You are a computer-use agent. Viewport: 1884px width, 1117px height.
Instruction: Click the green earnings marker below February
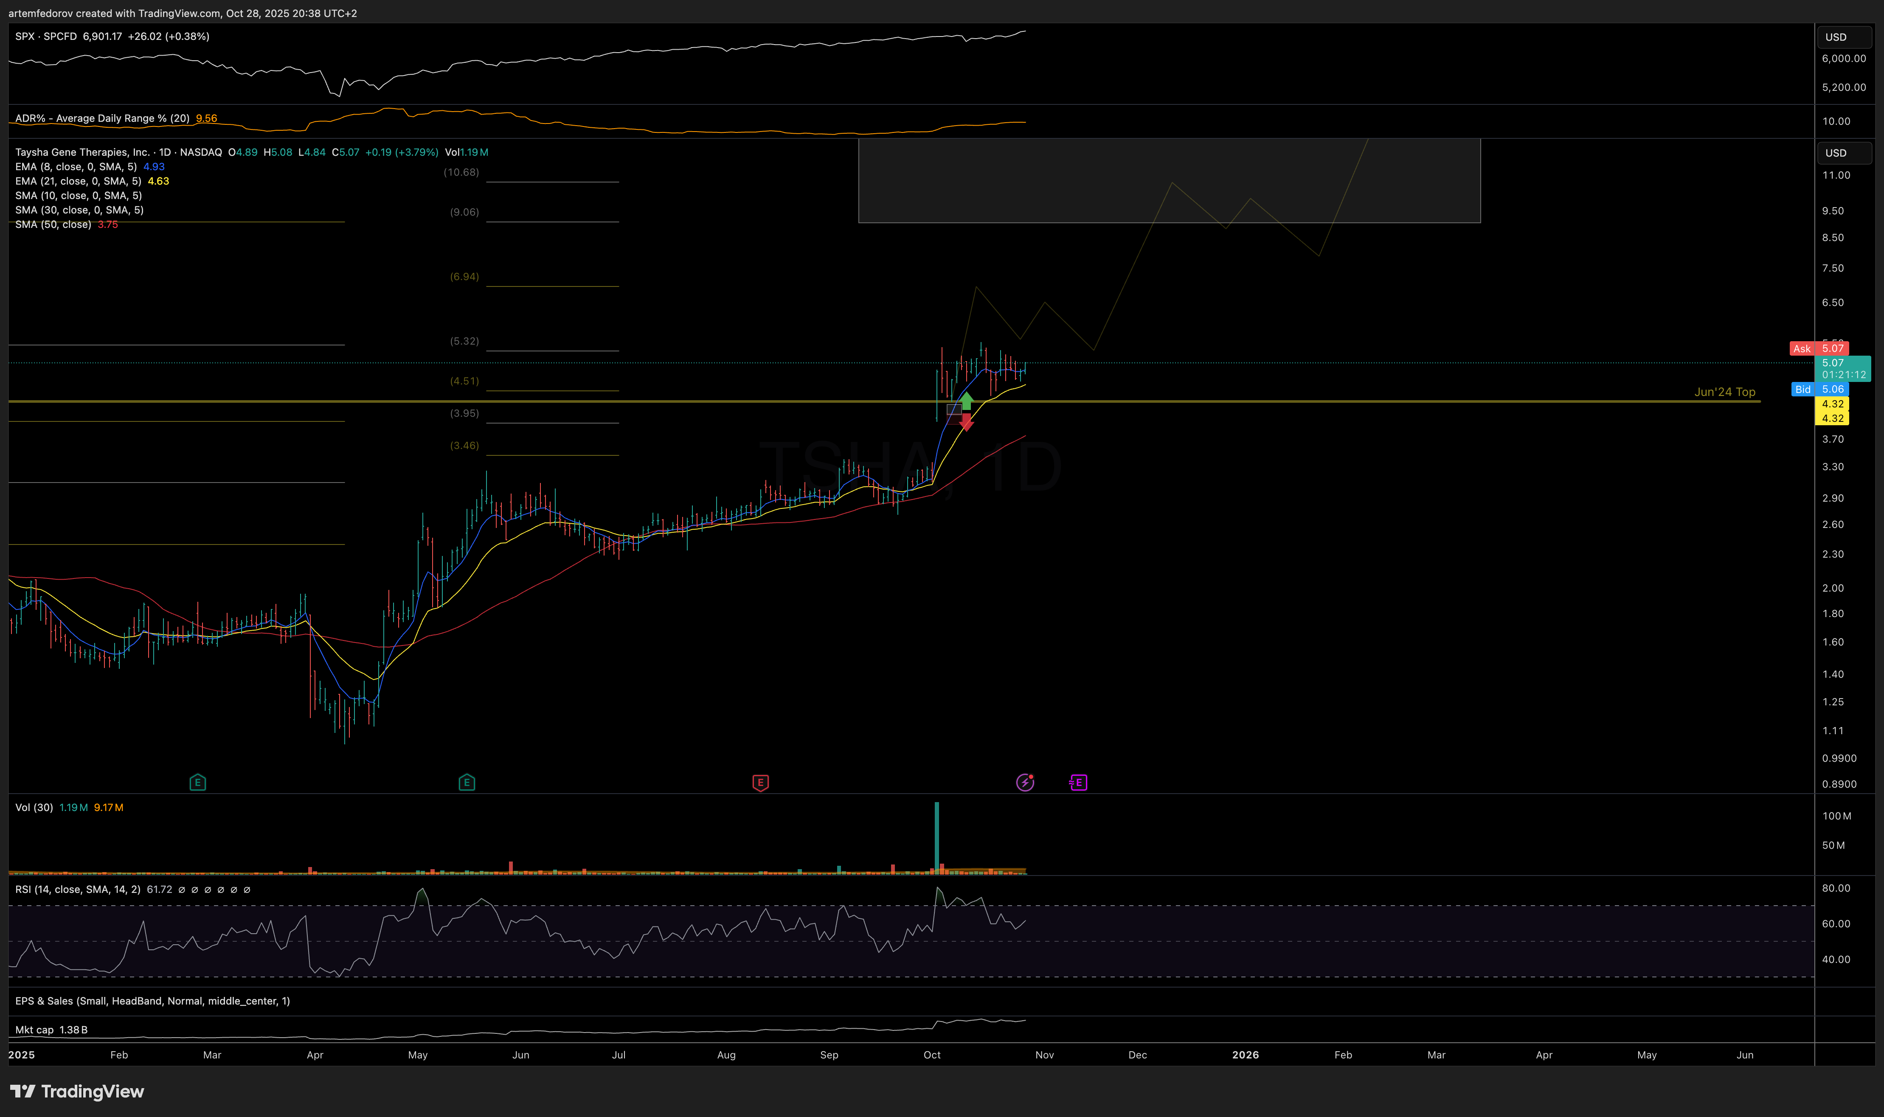point(197,782)
